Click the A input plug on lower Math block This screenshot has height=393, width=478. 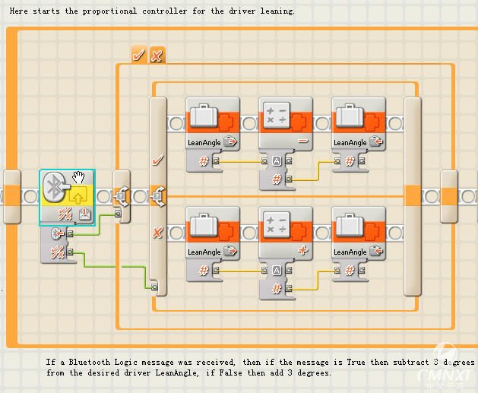coord(264,271)
